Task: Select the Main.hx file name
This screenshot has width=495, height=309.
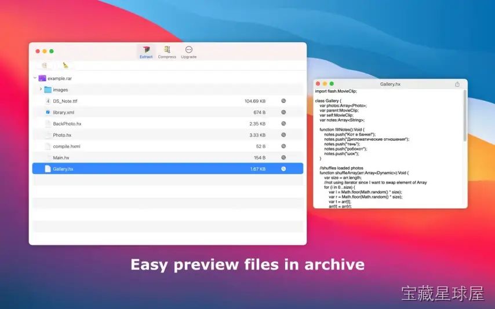Action: [x=61, y=158]
